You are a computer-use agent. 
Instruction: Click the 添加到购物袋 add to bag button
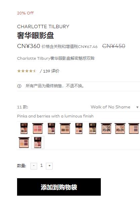(x=59, y=187)
